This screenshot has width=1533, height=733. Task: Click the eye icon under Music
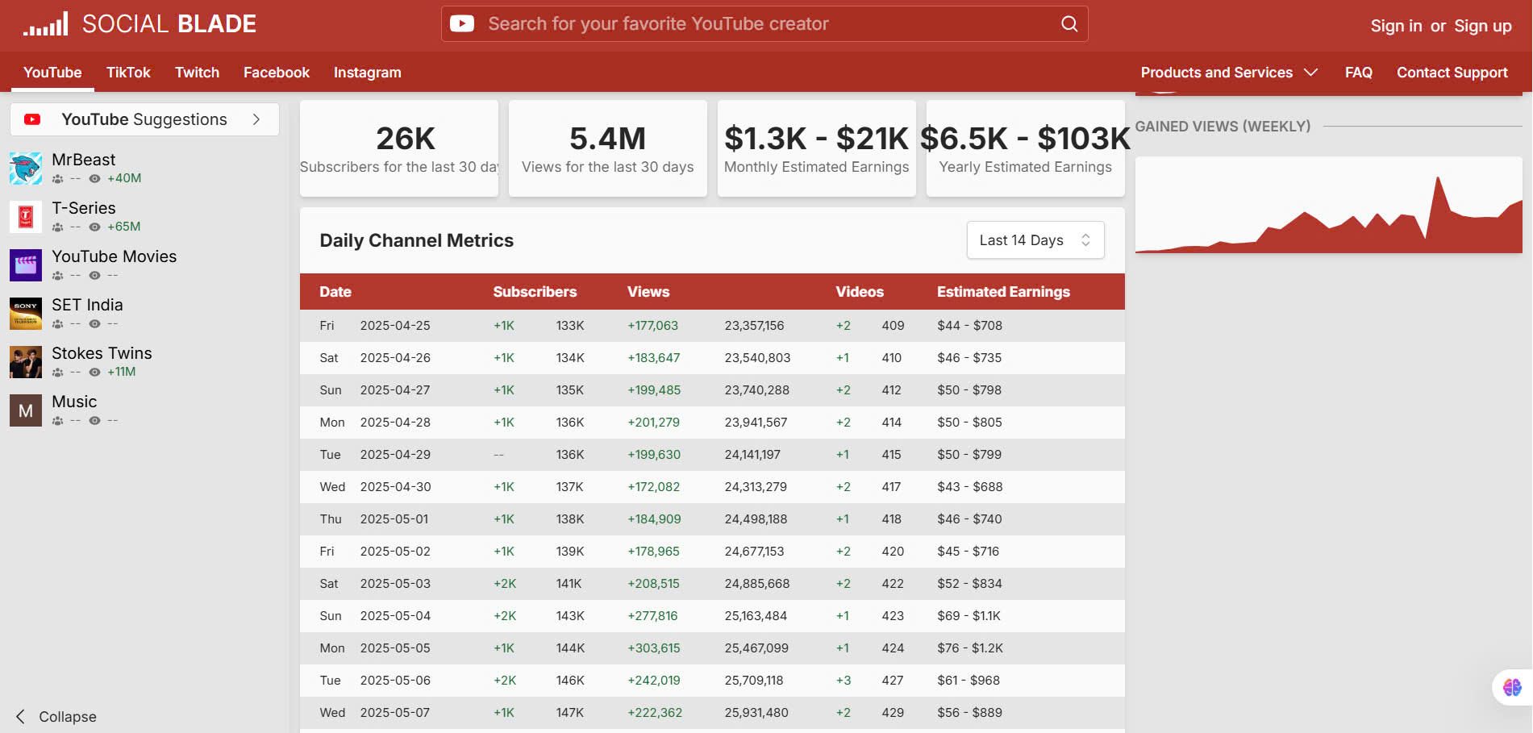tap(94, 420)
